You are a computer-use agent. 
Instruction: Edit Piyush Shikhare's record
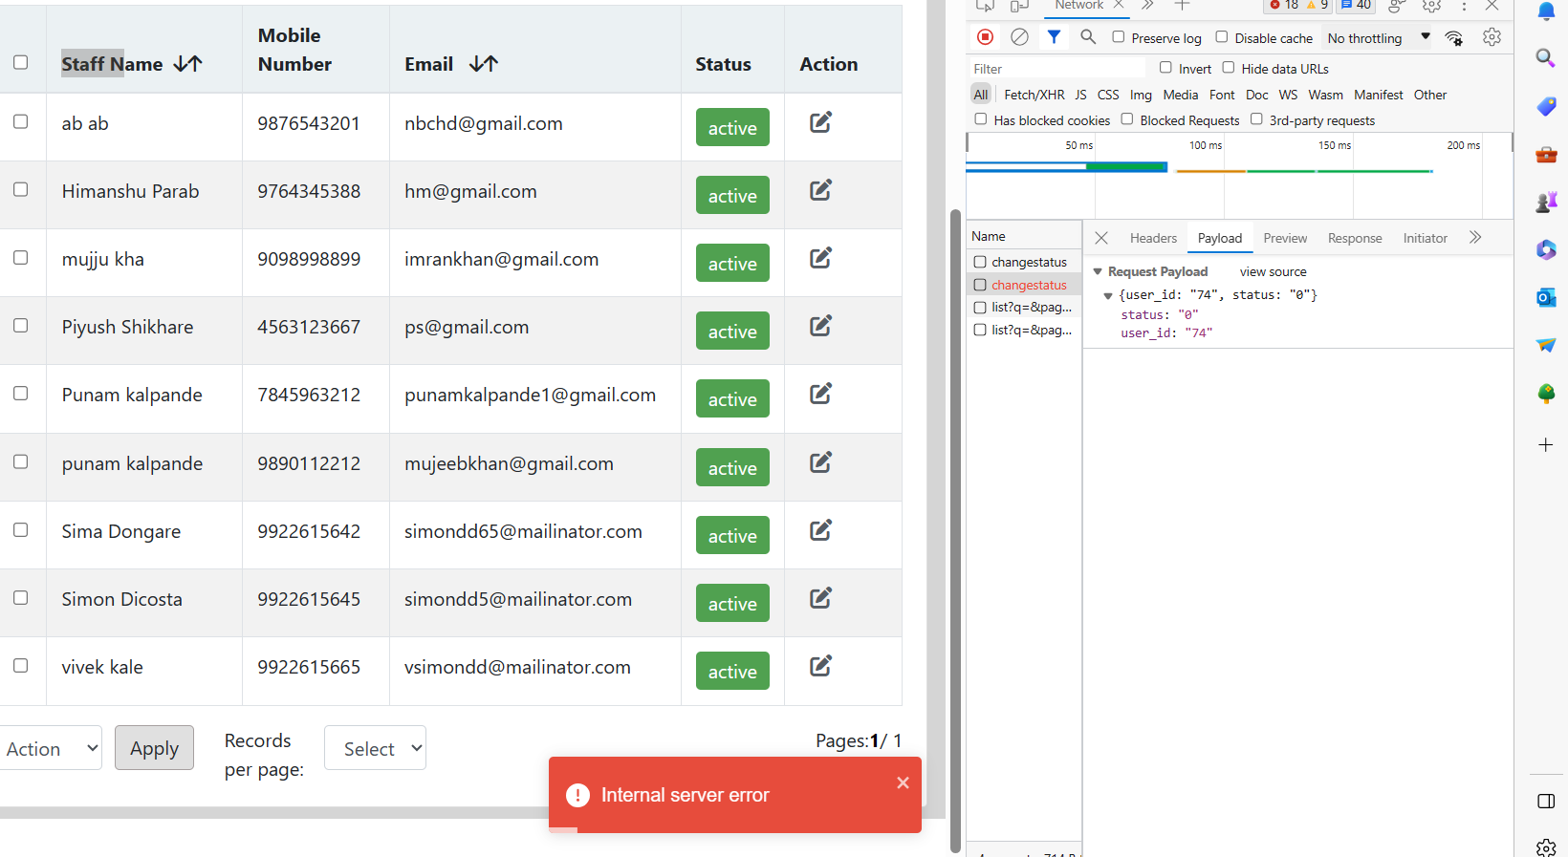[x=820, y=326]
